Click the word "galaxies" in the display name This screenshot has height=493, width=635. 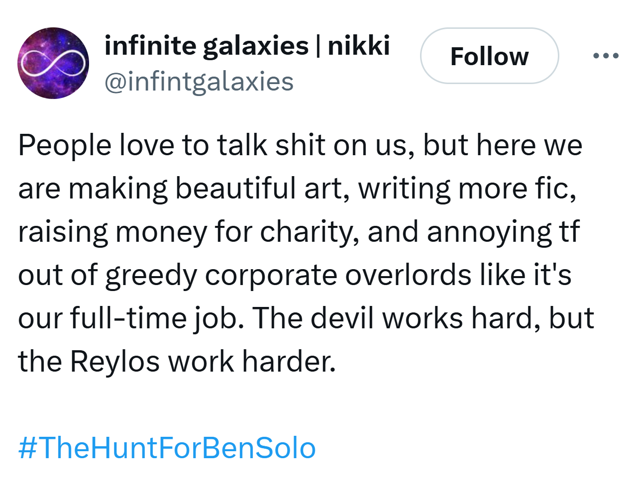[256, 46]
